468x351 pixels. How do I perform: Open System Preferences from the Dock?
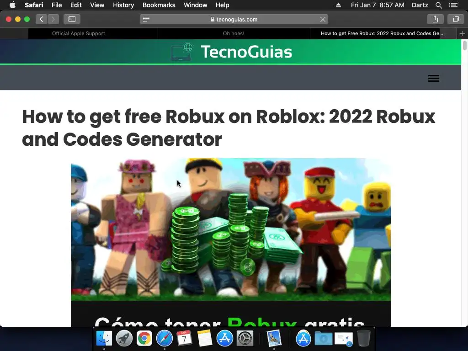[x=245, y=338]
